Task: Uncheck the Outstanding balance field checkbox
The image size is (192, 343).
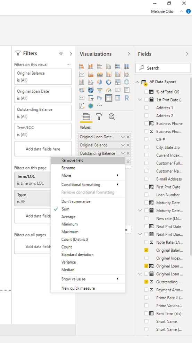Action: click(x=146, y=282)
